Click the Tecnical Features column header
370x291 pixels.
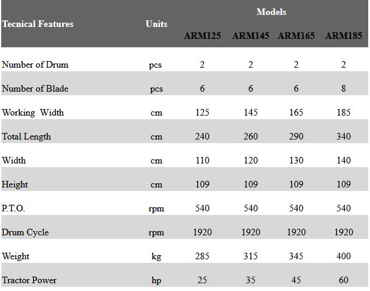(x=38, y=24)
